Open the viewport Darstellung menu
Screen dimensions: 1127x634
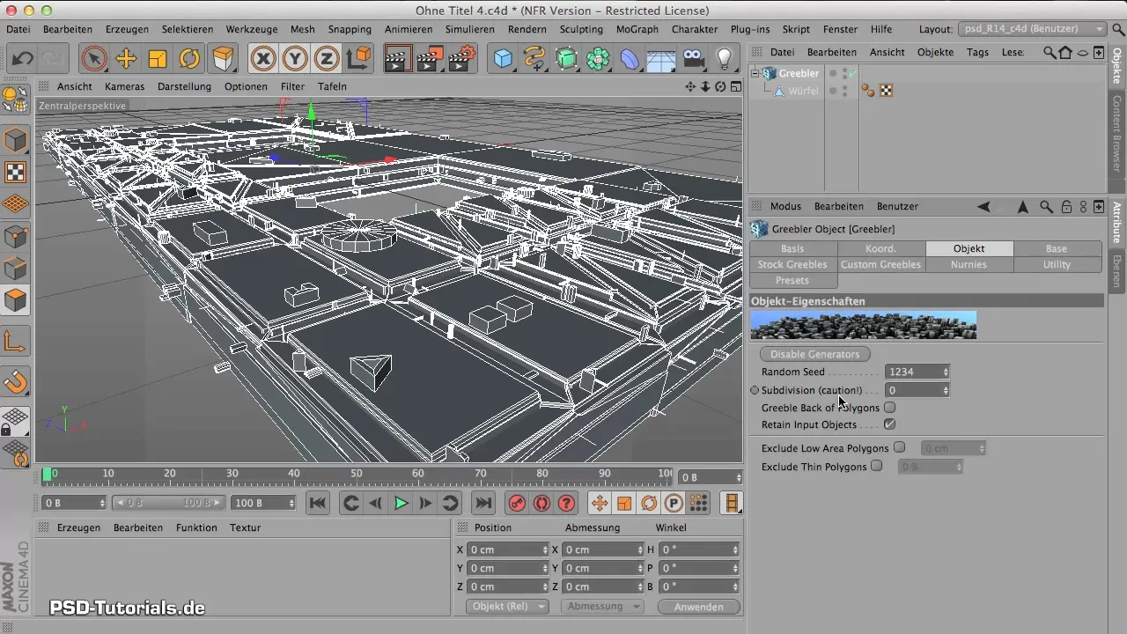[x=184, y=86]
